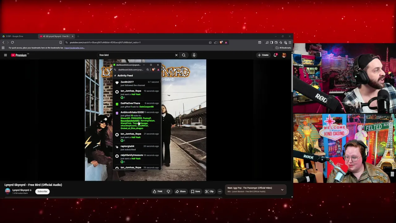Subscribe to Lynyrd Skynyrd channel
This screenshot has height=223, width=396.
pos(42,191)
